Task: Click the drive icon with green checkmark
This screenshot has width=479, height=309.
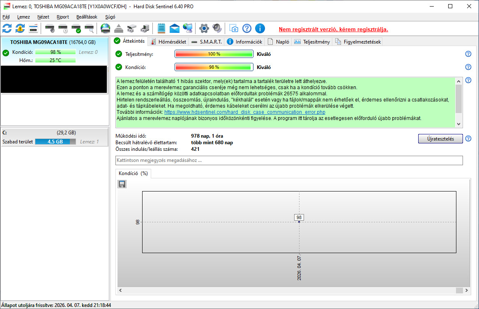Action: point(76,29)
